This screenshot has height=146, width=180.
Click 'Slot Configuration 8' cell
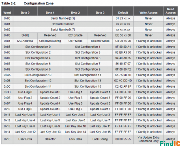[x=38, y=69]
